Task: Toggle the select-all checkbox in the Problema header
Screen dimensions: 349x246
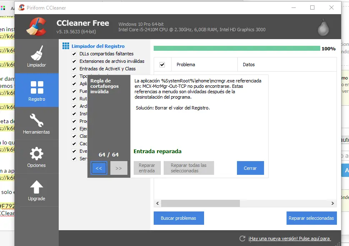Action: click(x=162, y=65)
